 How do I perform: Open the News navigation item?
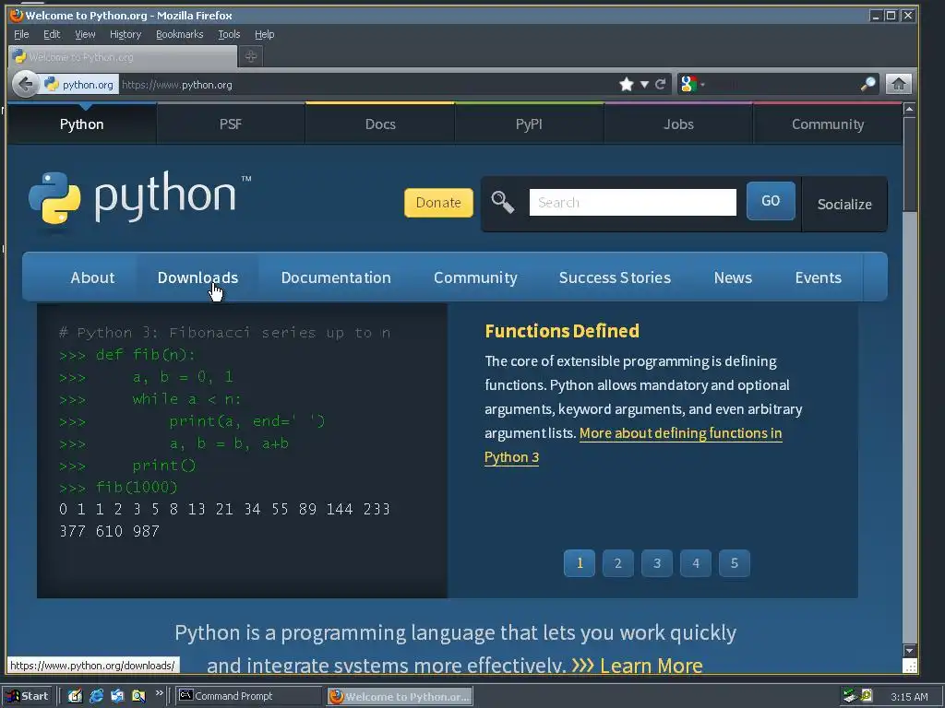tap(733, 277)
